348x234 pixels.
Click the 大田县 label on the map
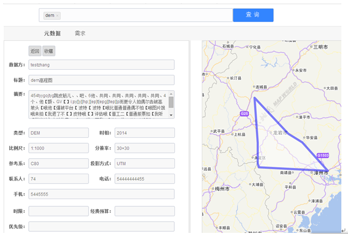pyautogui.click(x=332, y=88)
